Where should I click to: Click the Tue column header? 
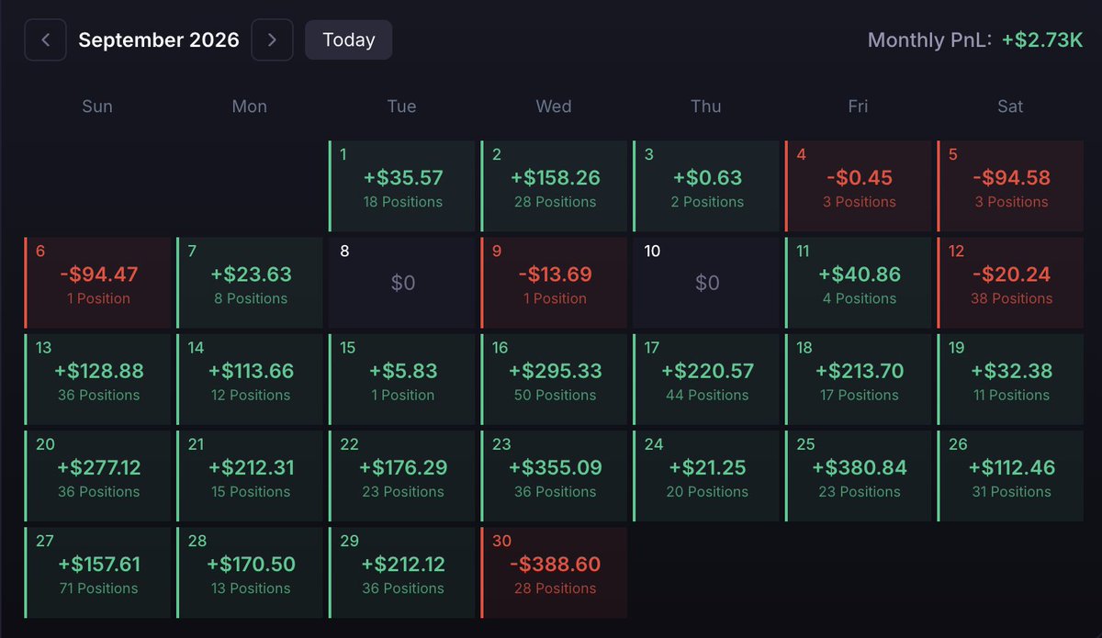pyautogui.click(x=401, y=106)
